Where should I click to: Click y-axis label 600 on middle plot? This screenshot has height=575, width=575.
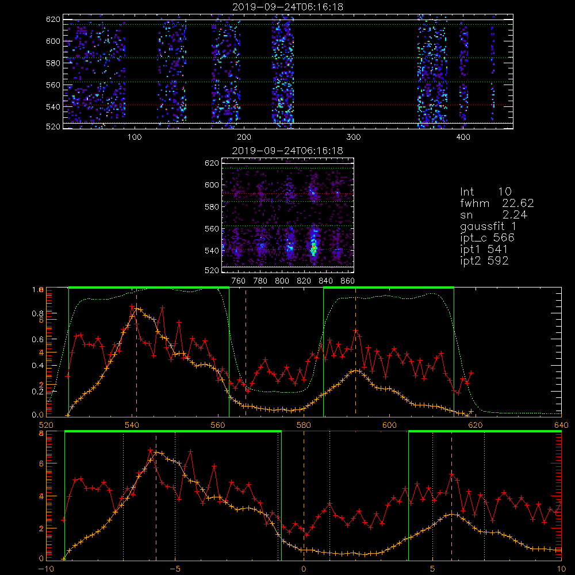point(212,185)
